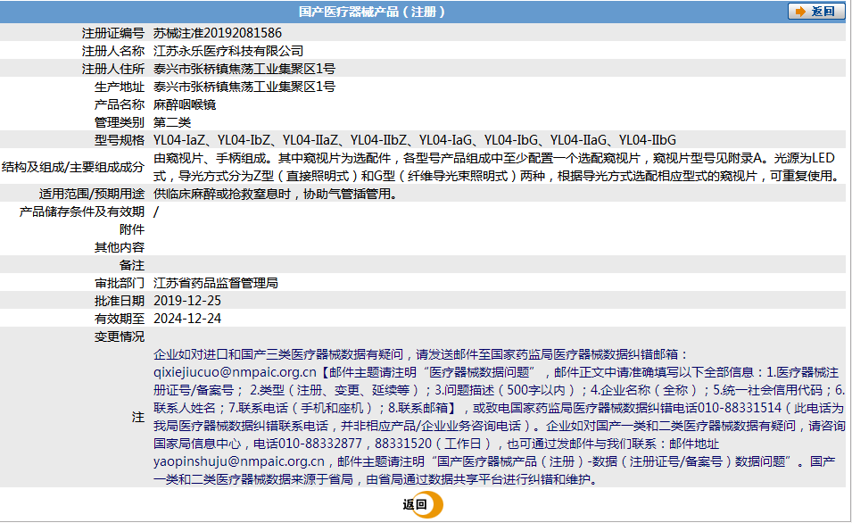Click the 注册证编号 label
The height and width of the screenshot is (523, 852).
pyautogui.click(x=113, y=33)
